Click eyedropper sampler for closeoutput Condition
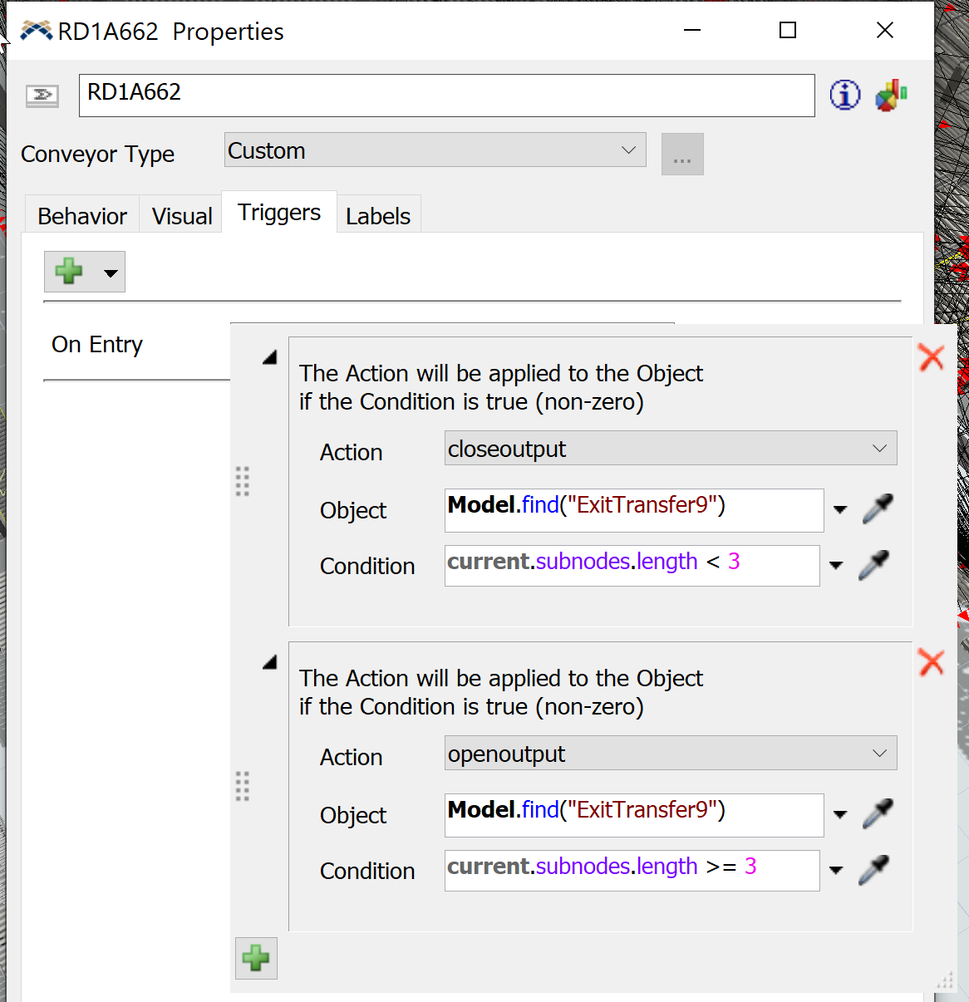Image resolution: width=969 pixels, height=1002 pixels. tap(874, 565)
